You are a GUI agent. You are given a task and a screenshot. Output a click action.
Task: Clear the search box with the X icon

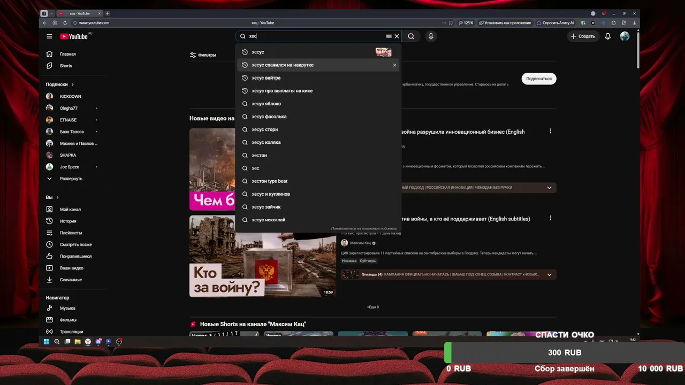tap(397, 36)
